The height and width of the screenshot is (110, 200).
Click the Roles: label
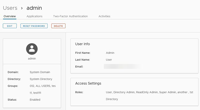pos(79,92)
